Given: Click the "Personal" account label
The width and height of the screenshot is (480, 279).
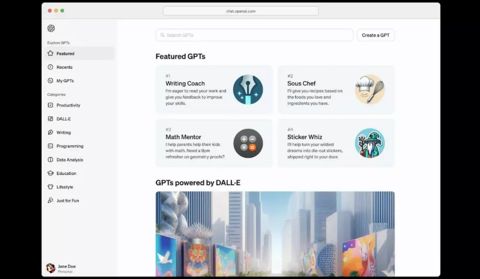Looking at the screenshot, I should coord(65,272).
